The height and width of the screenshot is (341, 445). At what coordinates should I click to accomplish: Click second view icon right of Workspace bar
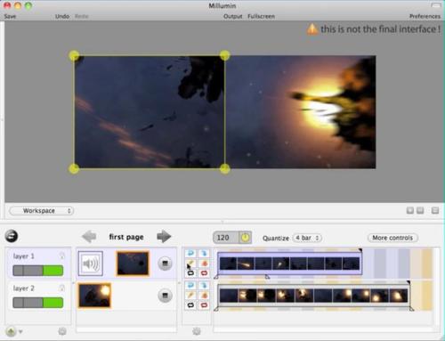[420, 210]
